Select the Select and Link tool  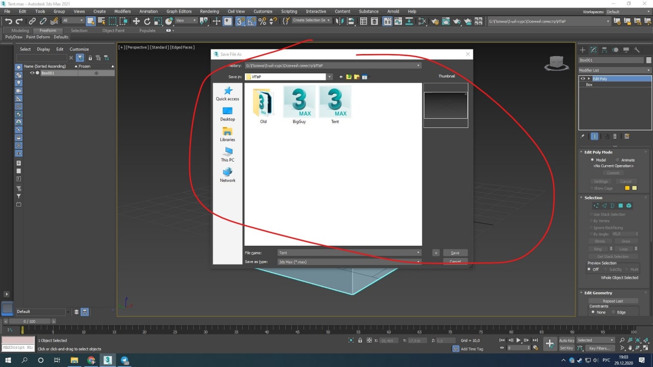coord(32,21)
